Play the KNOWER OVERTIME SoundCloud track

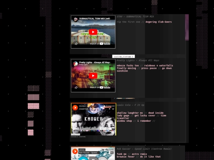coord(75,107)
